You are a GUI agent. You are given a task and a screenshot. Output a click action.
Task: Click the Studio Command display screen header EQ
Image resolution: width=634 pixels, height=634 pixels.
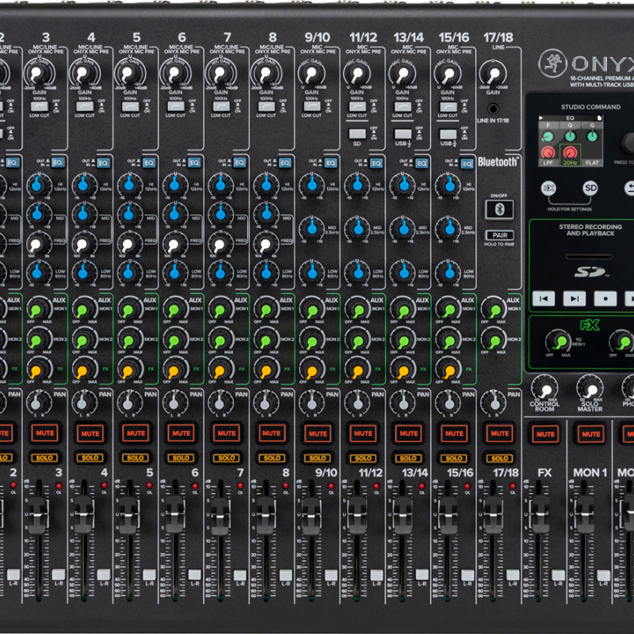570,117
